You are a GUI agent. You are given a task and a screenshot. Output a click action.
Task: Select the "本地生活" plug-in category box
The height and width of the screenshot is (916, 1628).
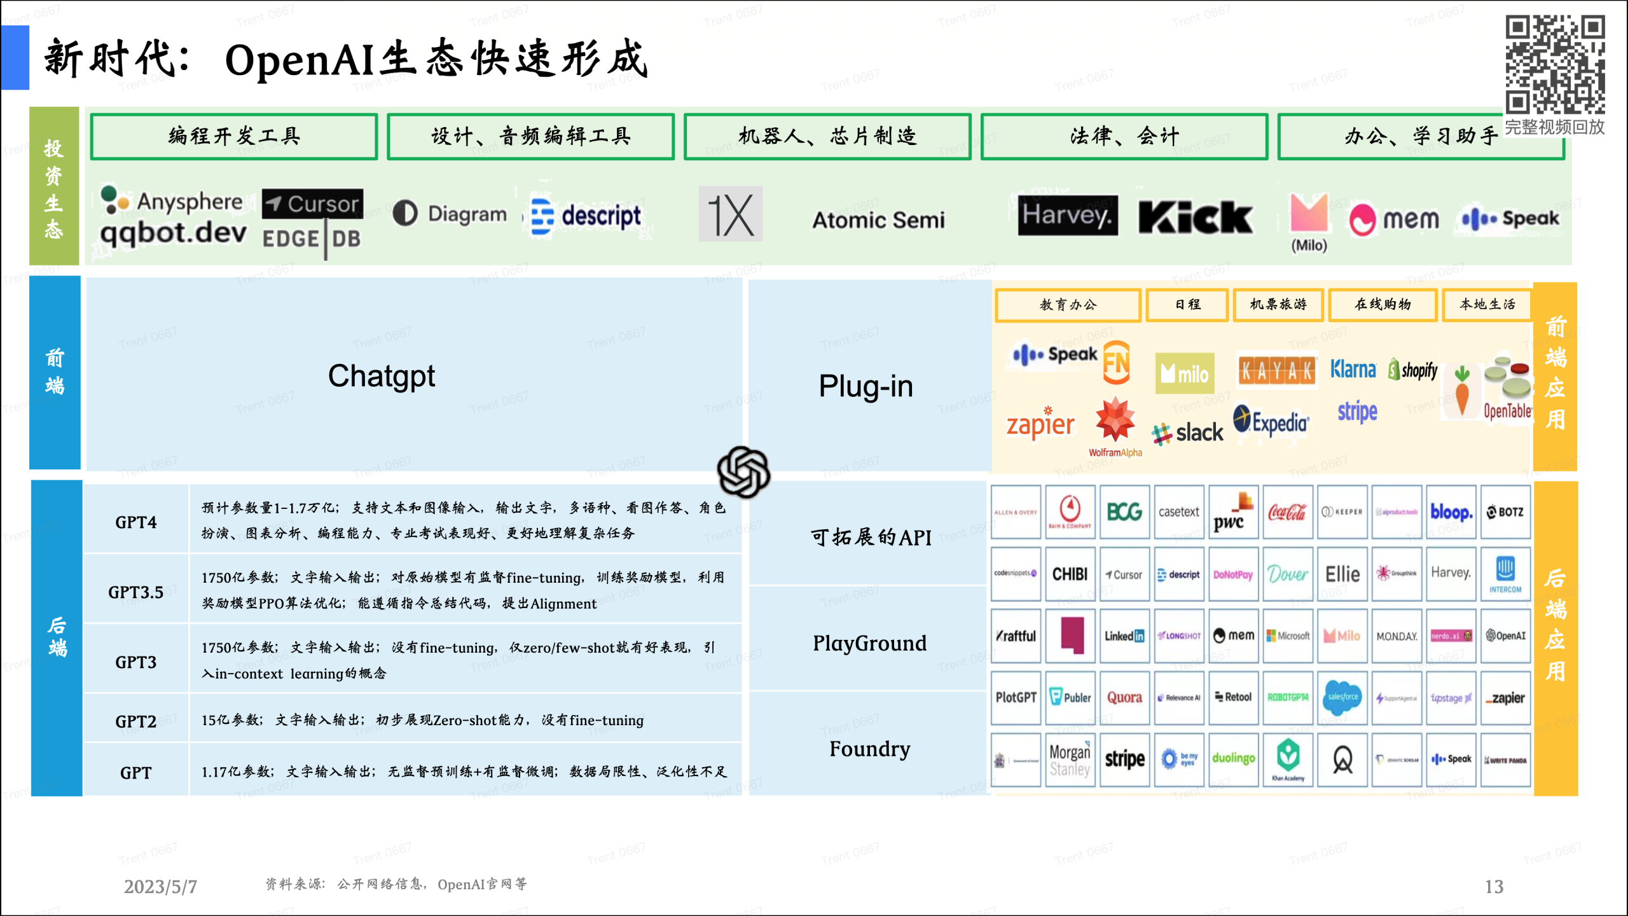coord(1487,305)
